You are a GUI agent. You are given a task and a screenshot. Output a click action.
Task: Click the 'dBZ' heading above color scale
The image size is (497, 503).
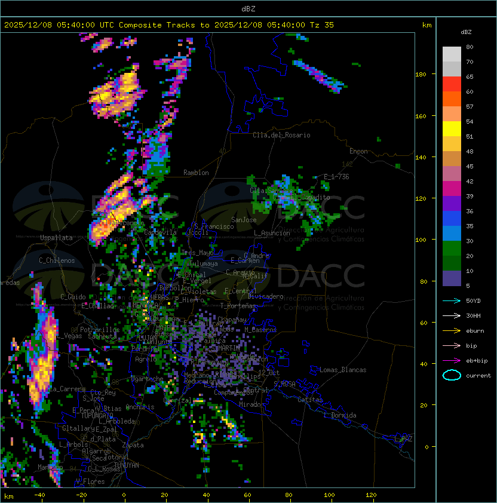point(466,32)
